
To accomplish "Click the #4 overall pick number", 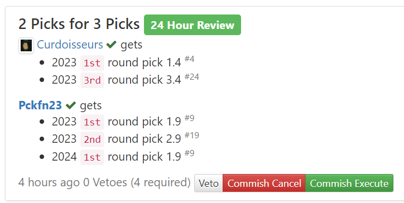I will pyautogui.click(x=189, y=59).
